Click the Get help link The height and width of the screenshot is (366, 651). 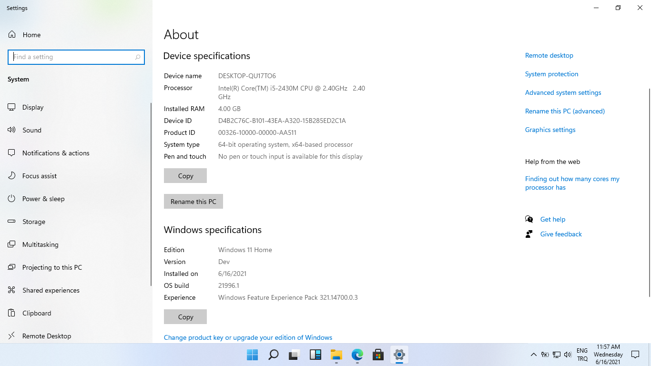click(x=553, y=219)
